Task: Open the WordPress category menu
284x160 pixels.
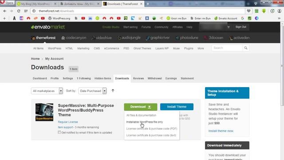Action: [x=55, y=48]
